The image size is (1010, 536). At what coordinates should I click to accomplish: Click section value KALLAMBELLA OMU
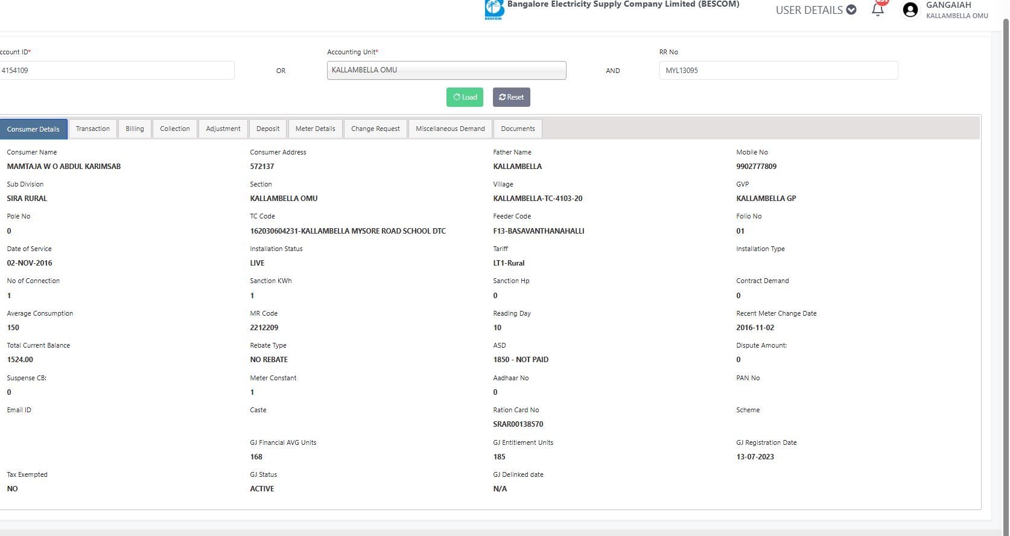(284, 199)
